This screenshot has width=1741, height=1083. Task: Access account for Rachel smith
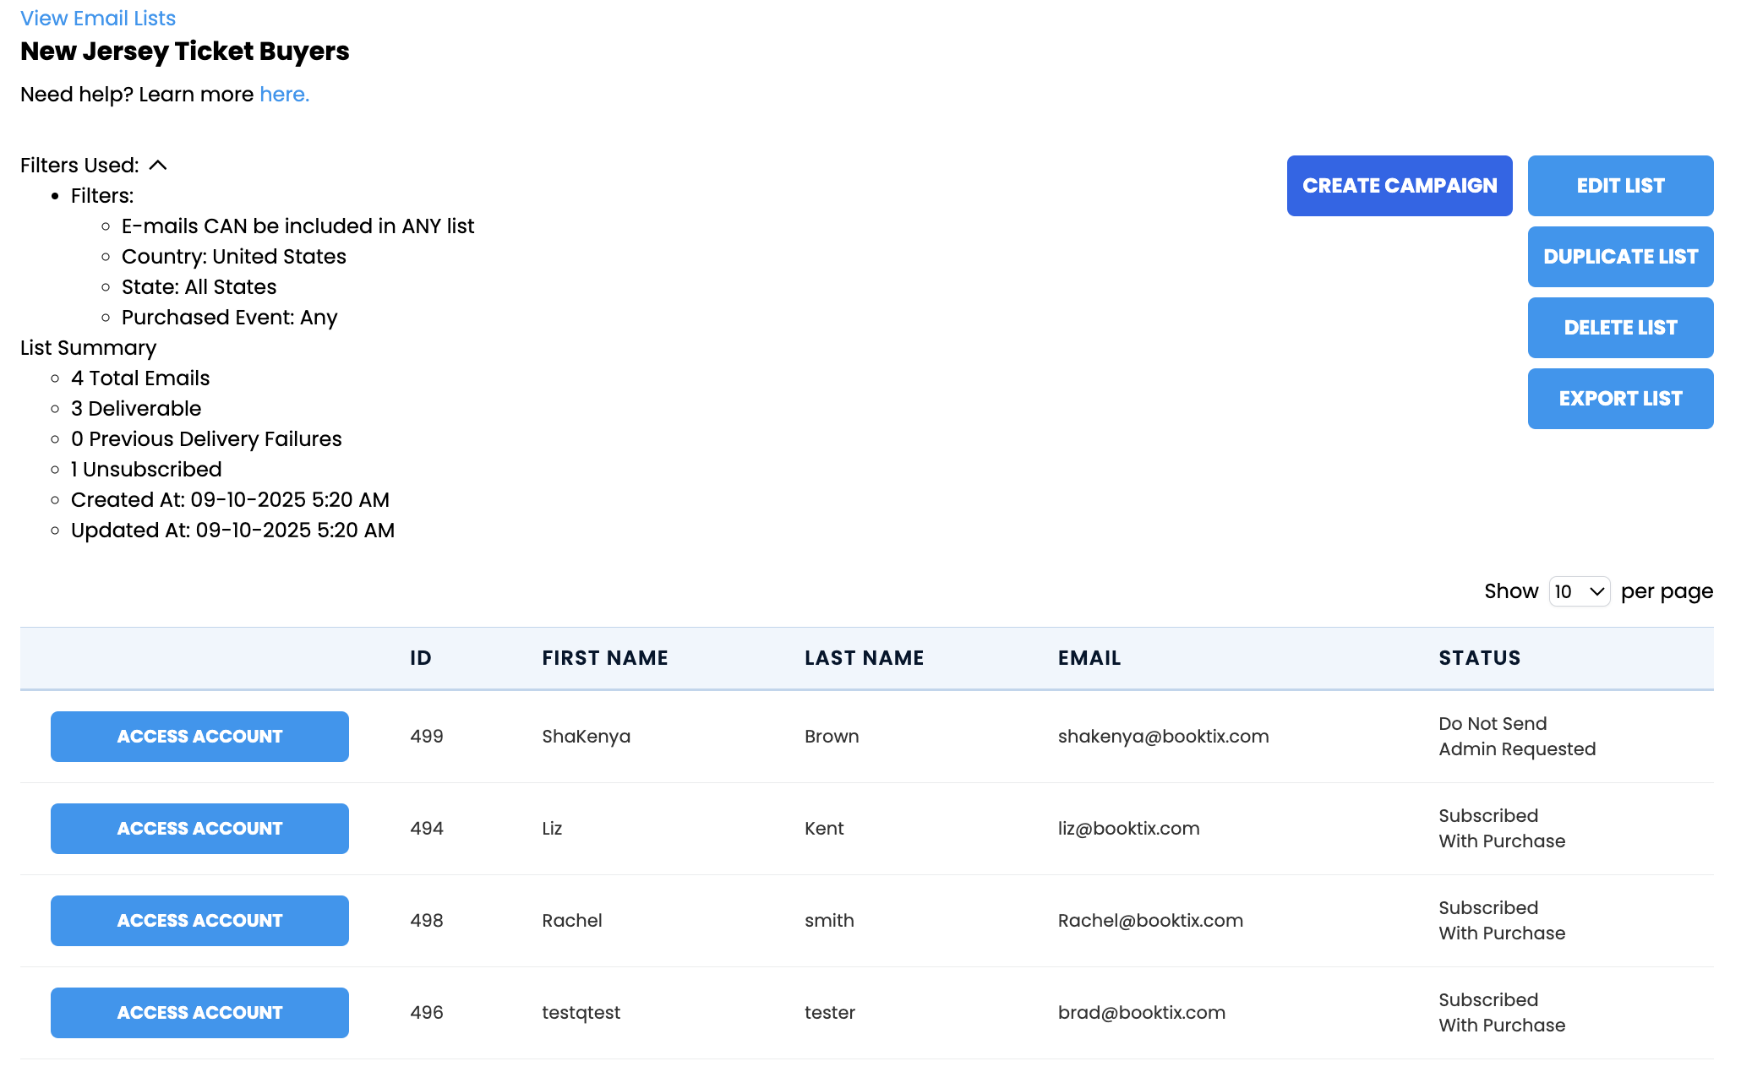coord(199,921)
